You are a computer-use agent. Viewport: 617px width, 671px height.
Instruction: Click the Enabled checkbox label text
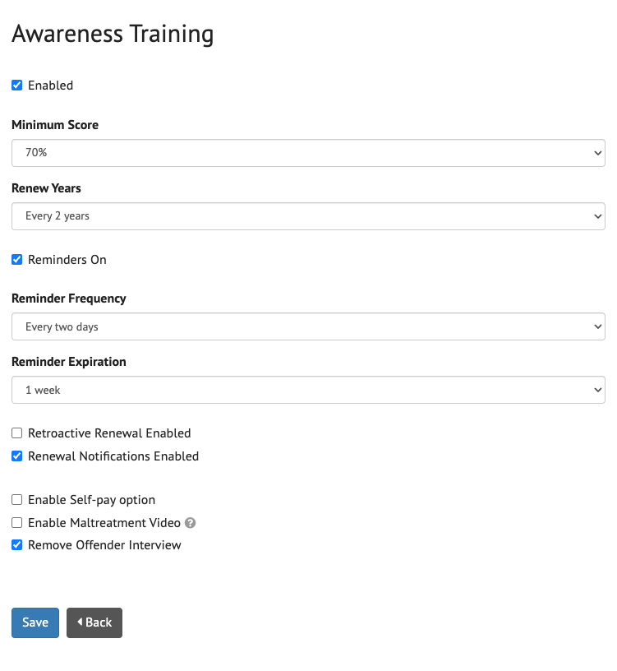tap(50, 86)
